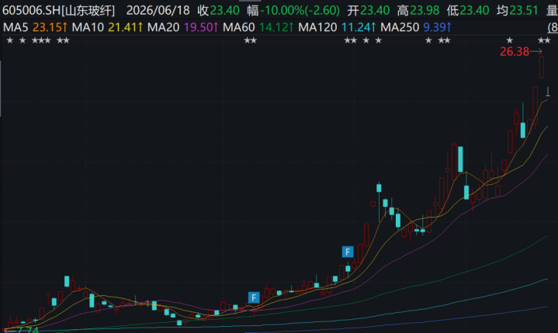Click the earlier F event marker
The height and width of the screenshot is (333, 558).
pos(254,297)
